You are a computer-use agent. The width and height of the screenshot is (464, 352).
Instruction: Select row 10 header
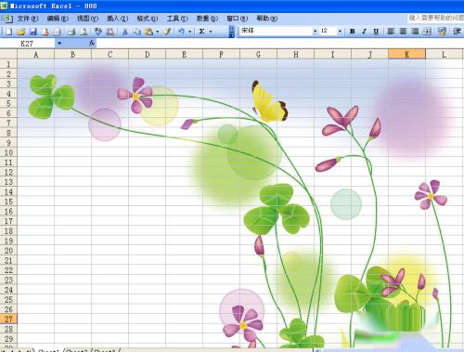[x=8, y=152]
